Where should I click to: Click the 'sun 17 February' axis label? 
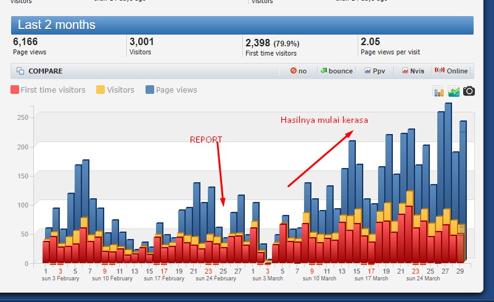pyautogui.click(x=164, y=279)
